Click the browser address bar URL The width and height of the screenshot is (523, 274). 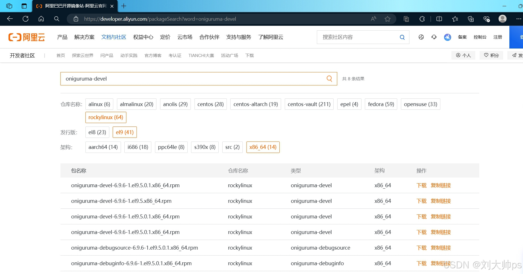pos(160,19)
